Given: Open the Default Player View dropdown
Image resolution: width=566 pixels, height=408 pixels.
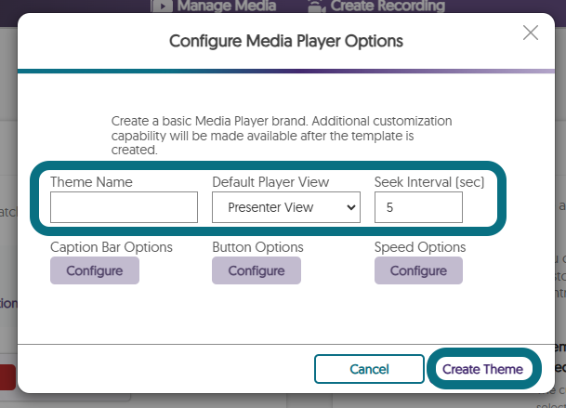Looking at the screenshot, I should point(286,207).
